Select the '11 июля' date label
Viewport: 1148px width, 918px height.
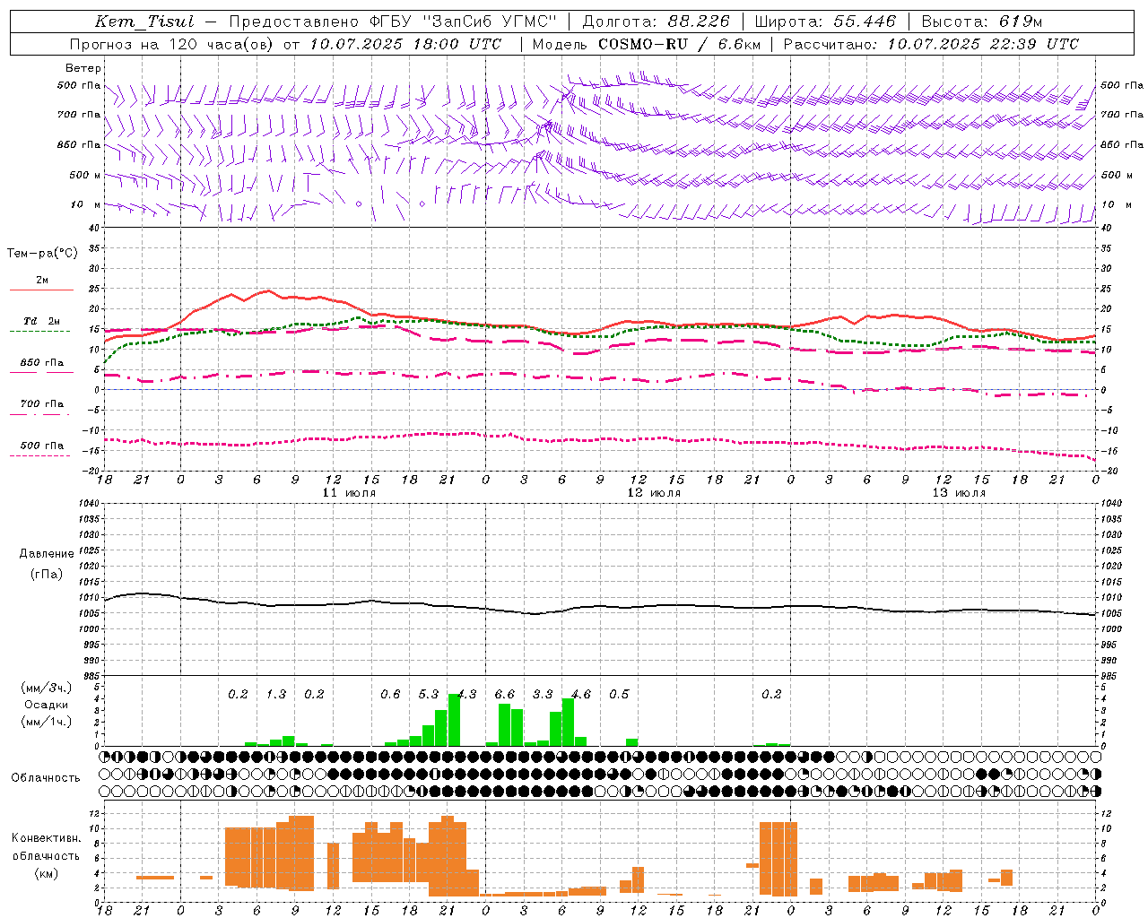pos(349,493)
